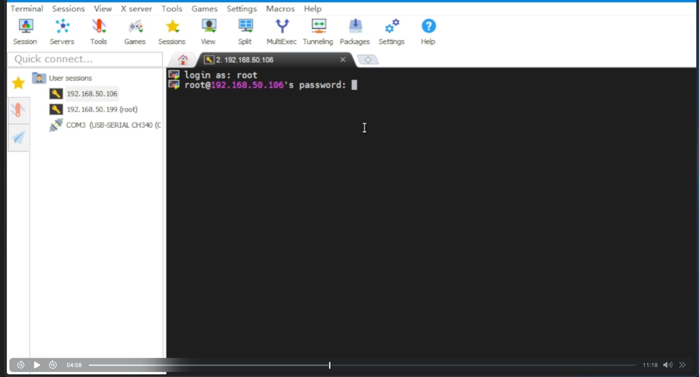Click the Servers toolbar icon

[62, 32]
